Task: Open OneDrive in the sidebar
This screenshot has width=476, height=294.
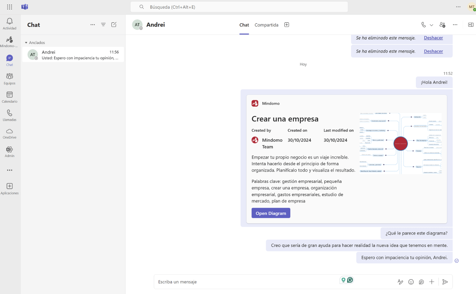Action: [x=10, y=134]
